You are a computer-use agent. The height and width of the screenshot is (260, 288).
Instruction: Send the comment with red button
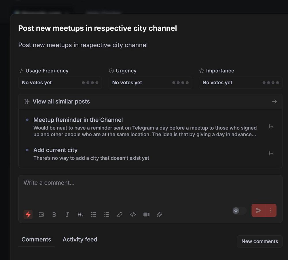pos(259,211)
